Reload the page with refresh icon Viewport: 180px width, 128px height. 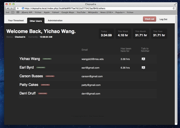[174, 8]
